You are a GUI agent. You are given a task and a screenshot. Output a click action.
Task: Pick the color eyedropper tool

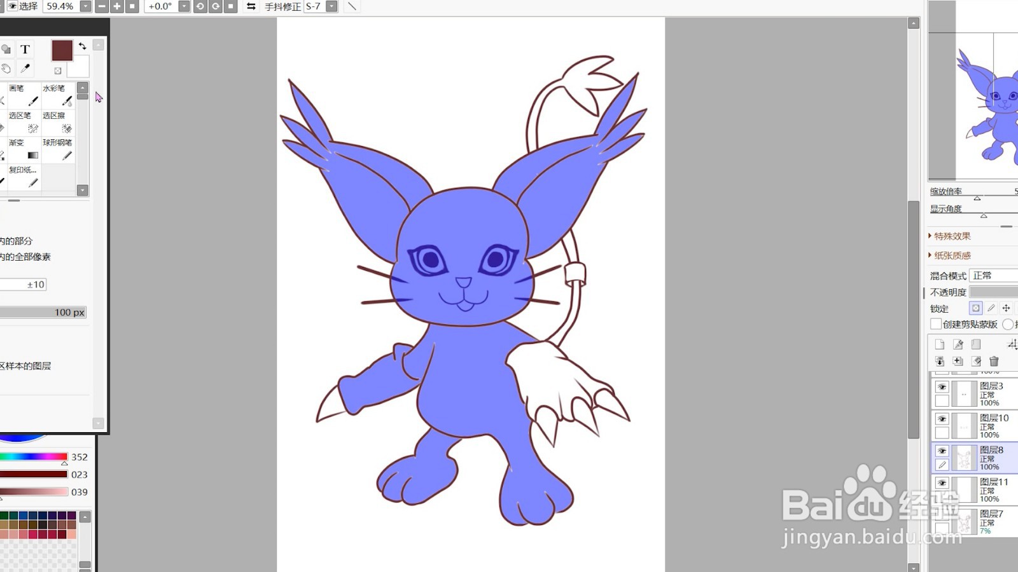pos(25,68)
